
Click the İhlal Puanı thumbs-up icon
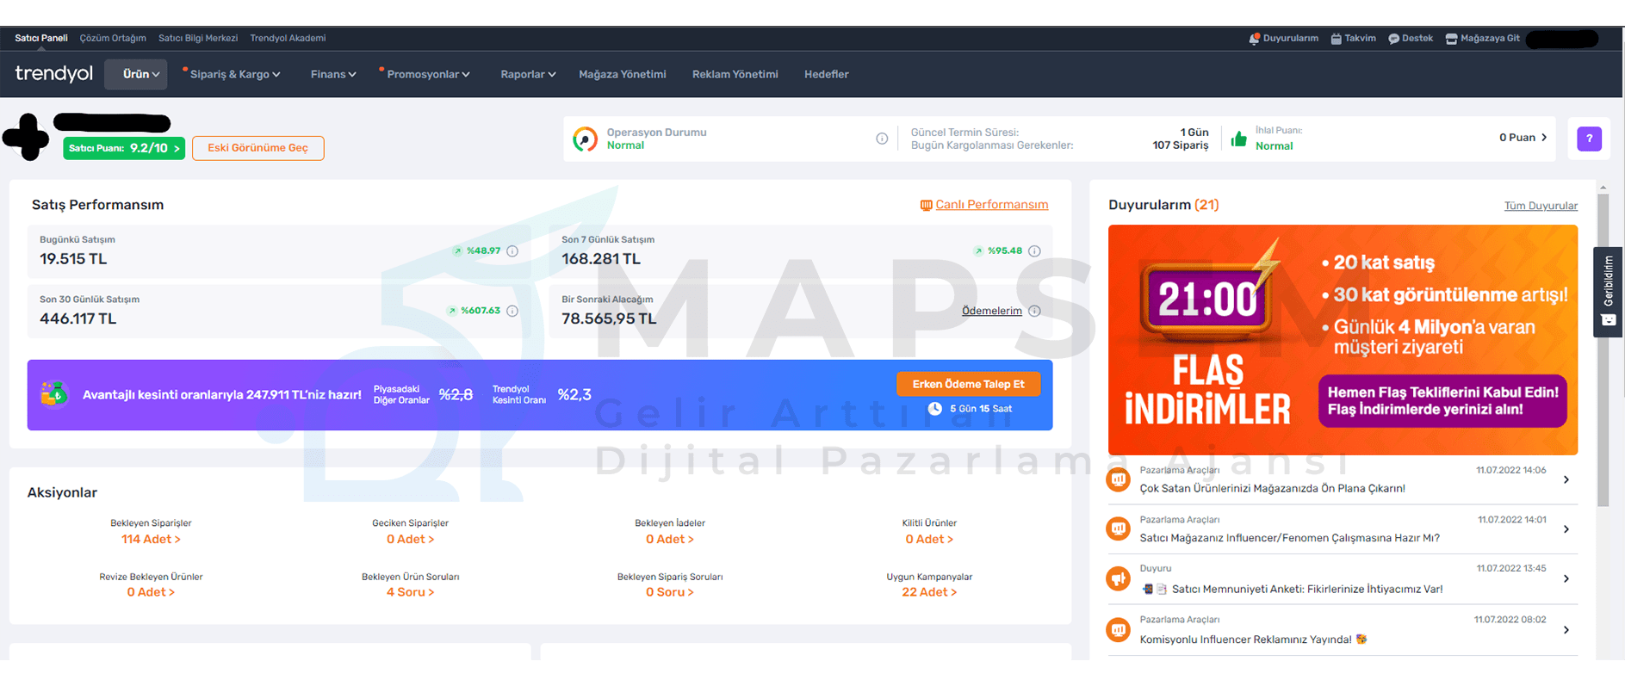point(1238,139)
